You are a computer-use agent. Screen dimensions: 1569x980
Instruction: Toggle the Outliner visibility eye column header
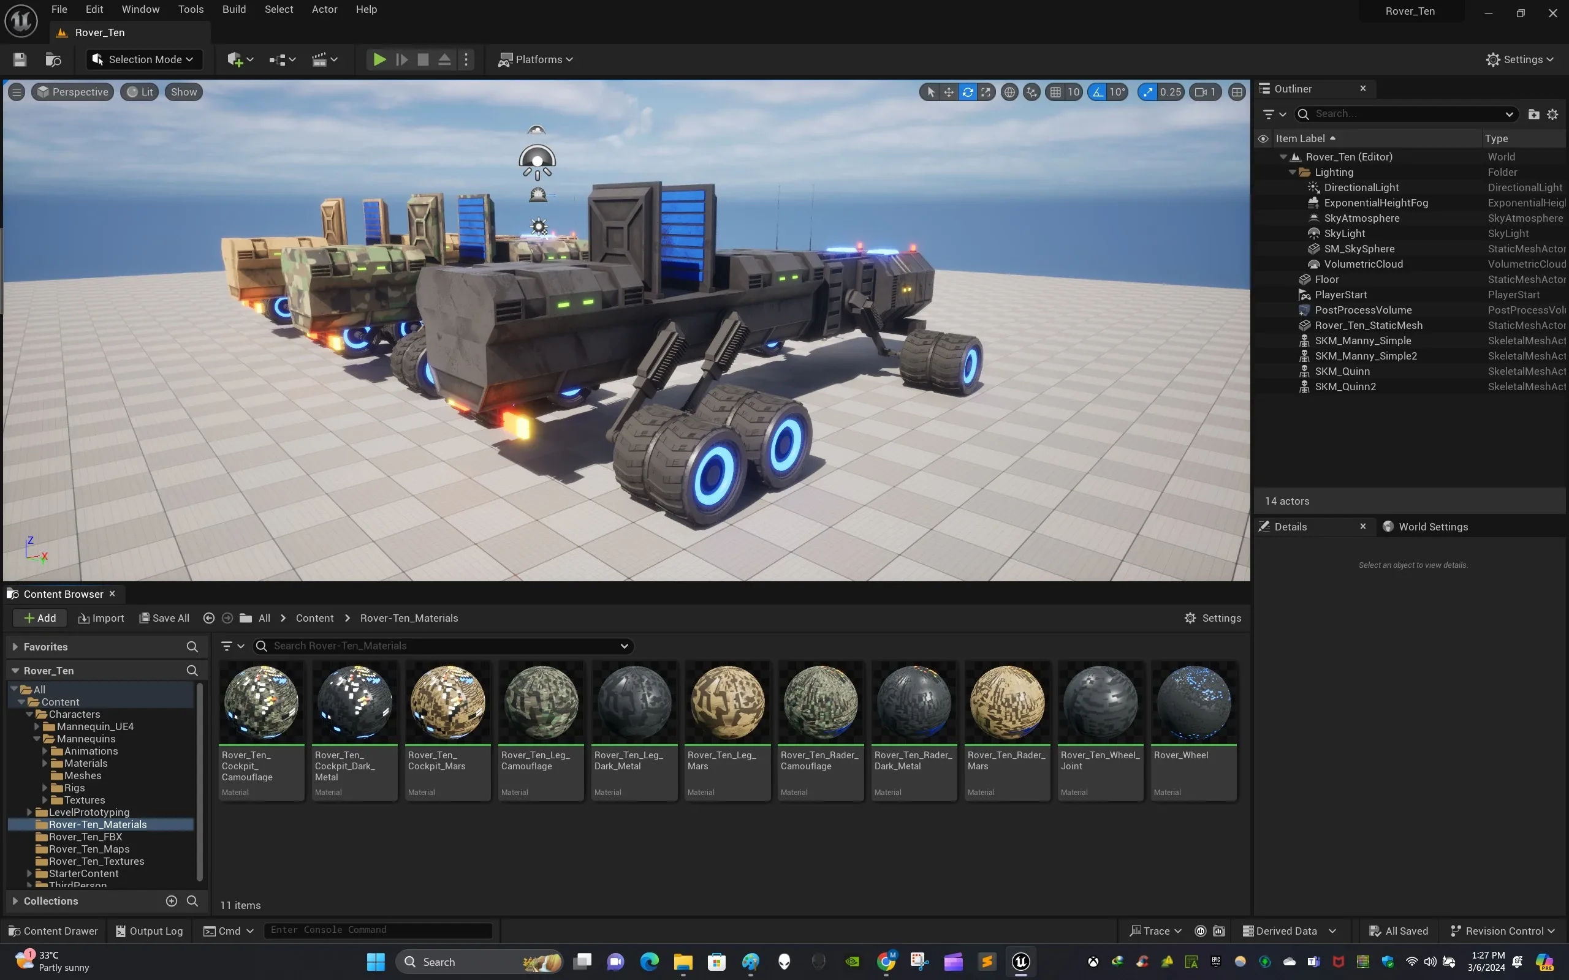coord(1263,138)
